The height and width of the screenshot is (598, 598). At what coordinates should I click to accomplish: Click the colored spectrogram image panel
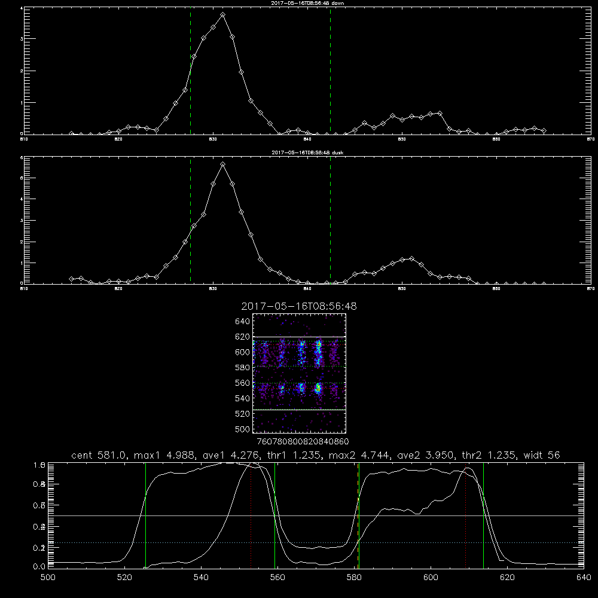coord(300,373)
